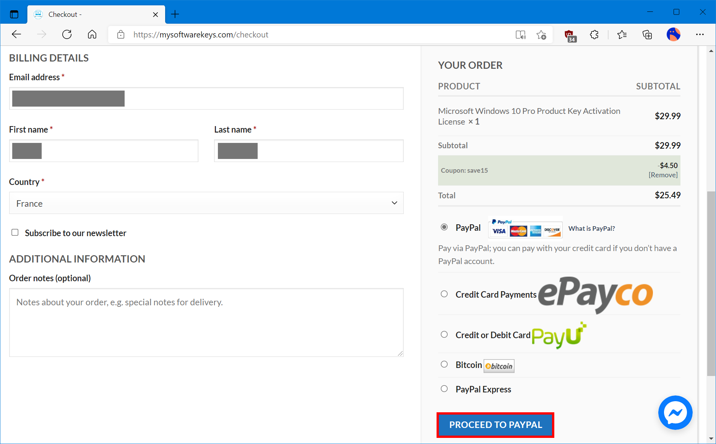Click the browser forward arrow
Image resolution: width=716 pixels, height=444 pixels.
coord(42,35)
